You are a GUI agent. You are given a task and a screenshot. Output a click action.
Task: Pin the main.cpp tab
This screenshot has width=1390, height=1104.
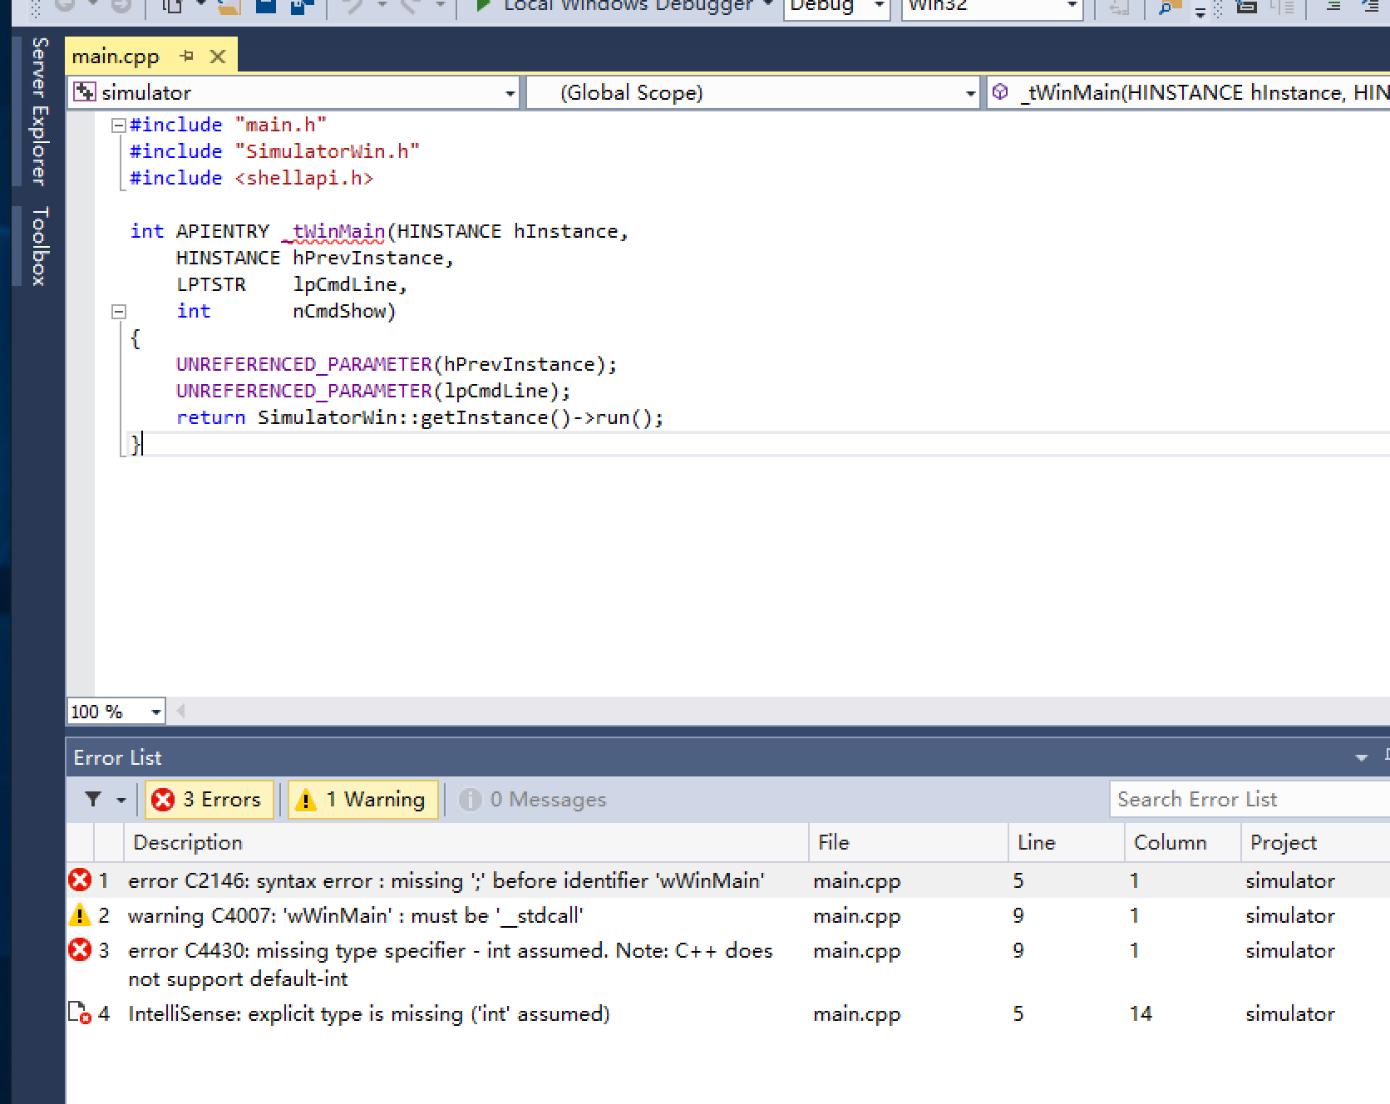[187, 57]
